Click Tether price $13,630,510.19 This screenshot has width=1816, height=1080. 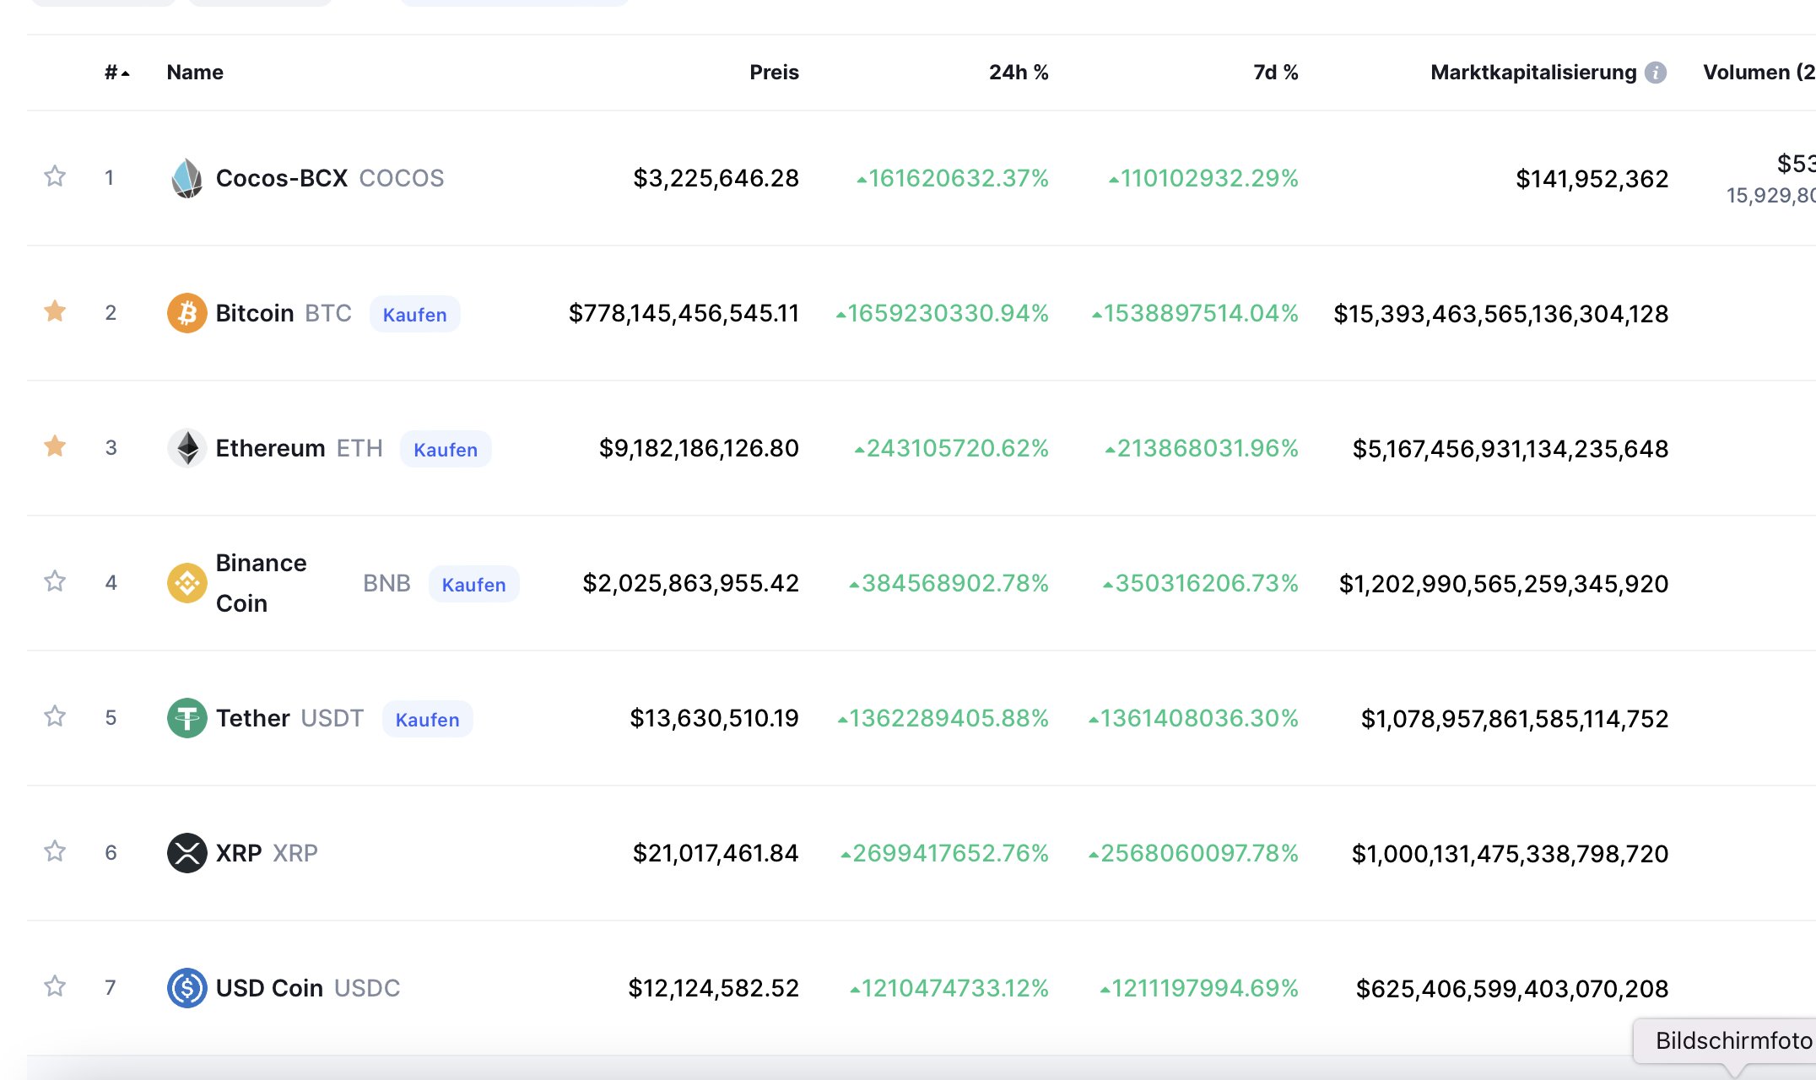coord(714,718)
